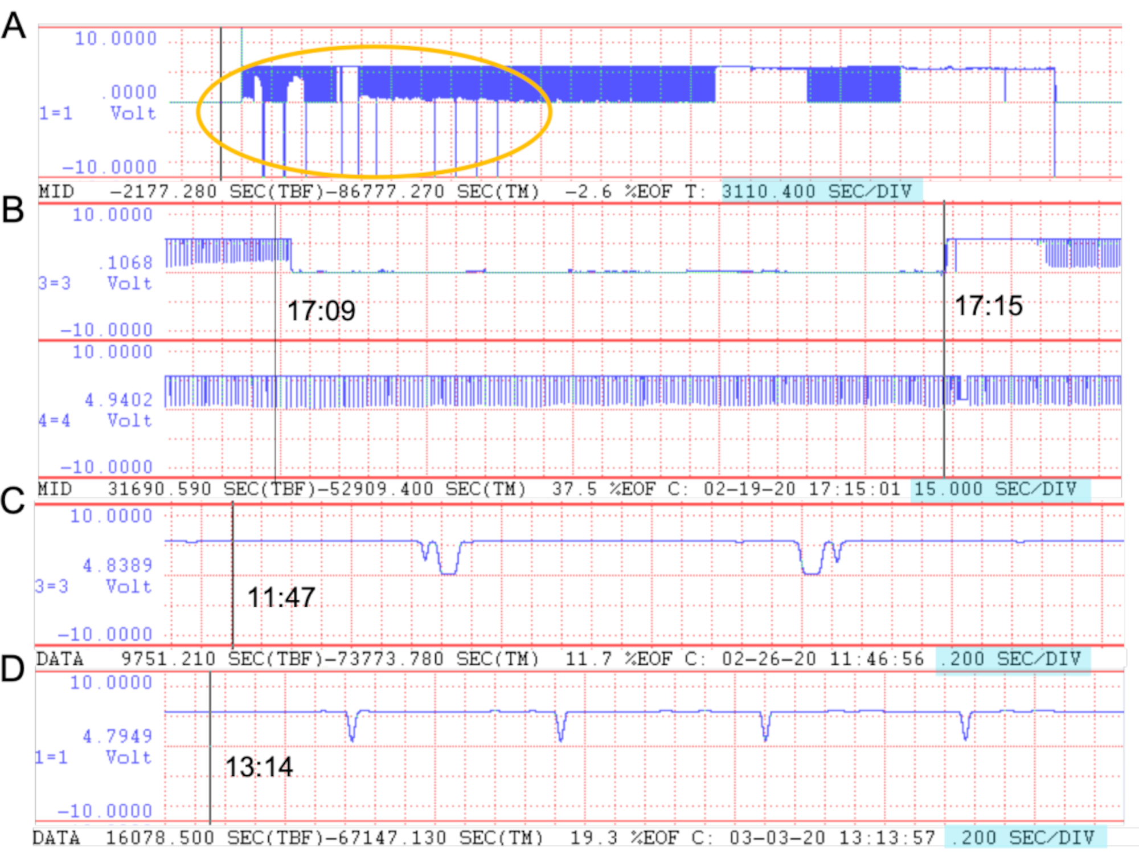This screenshot has width=1139, height=859.
Task: Click the 11:47 time marker label
Action: (x=281, y=598)
